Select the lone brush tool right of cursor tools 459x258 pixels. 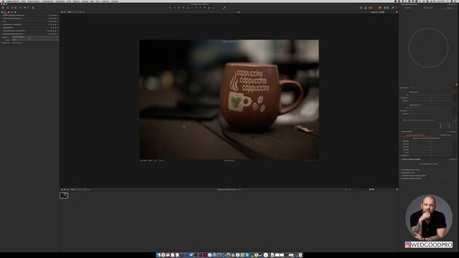(x=224, y=8)
